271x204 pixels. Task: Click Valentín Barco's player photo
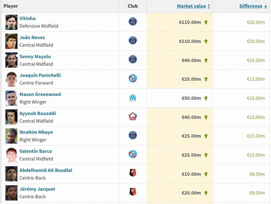(x=11, y=155)
